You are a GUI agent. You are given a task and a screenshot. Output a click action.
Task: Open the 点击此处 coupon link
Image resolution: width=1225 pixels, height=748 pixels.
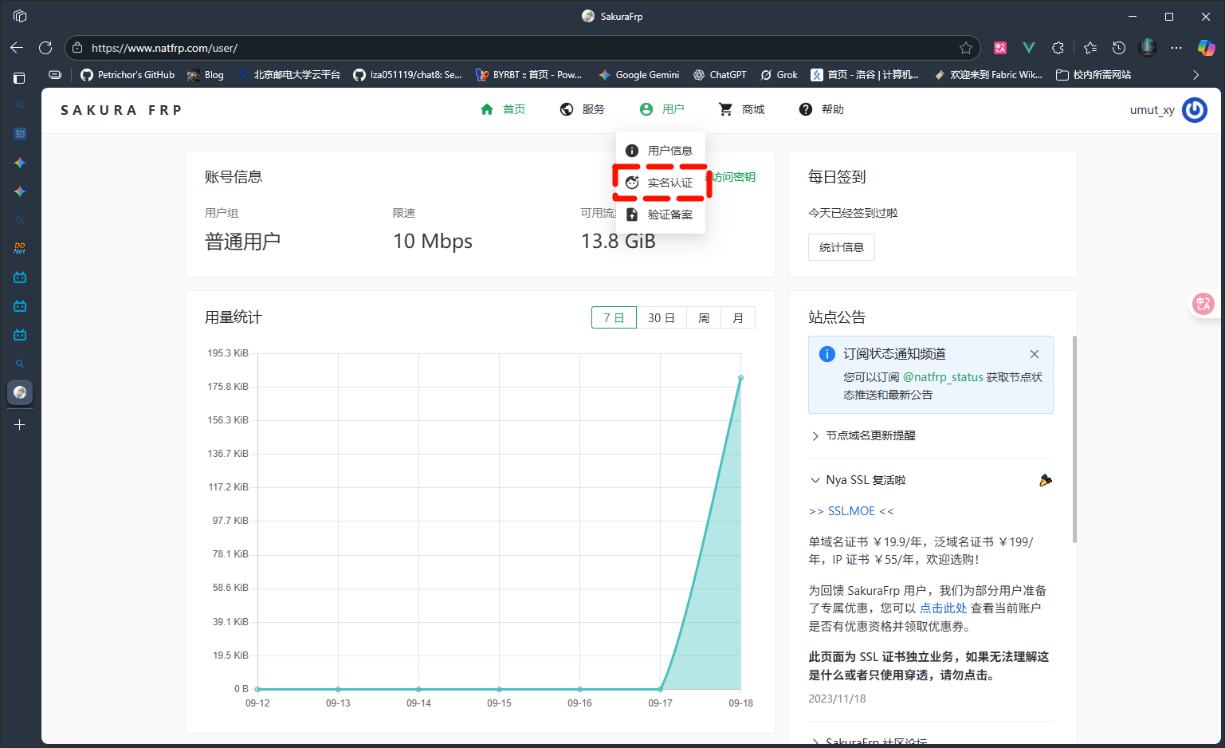943,608
